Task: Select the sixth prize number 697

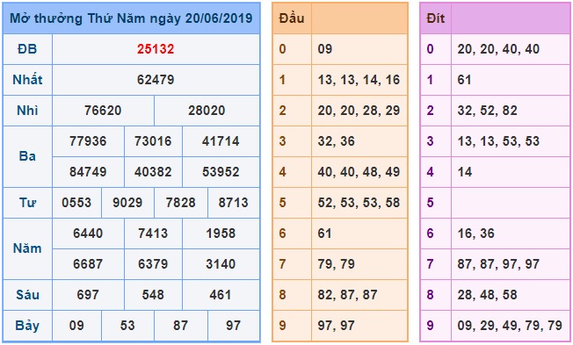Action: pyautogui.click(x=88, y=294)
